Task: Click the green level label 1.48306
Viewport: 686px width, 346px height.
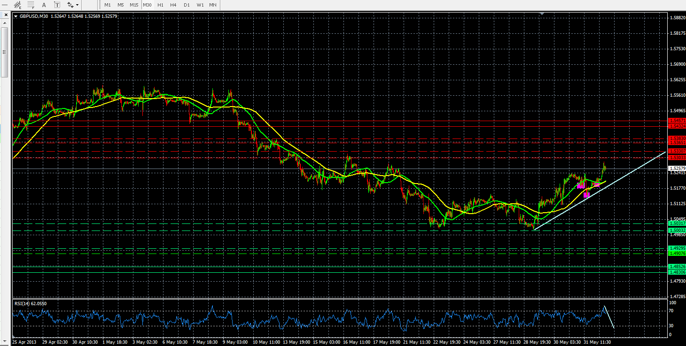Action: (x=677, y=272)
